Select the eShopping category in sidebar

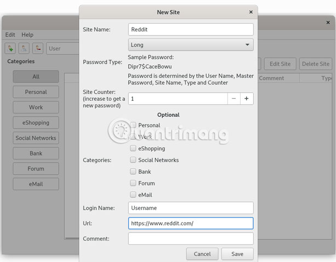point(36,123)
